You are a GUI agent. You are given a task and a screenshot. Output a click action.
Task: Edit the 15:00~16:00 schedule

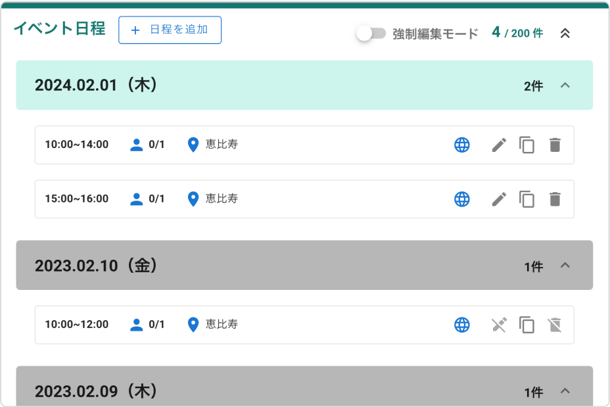500,199
